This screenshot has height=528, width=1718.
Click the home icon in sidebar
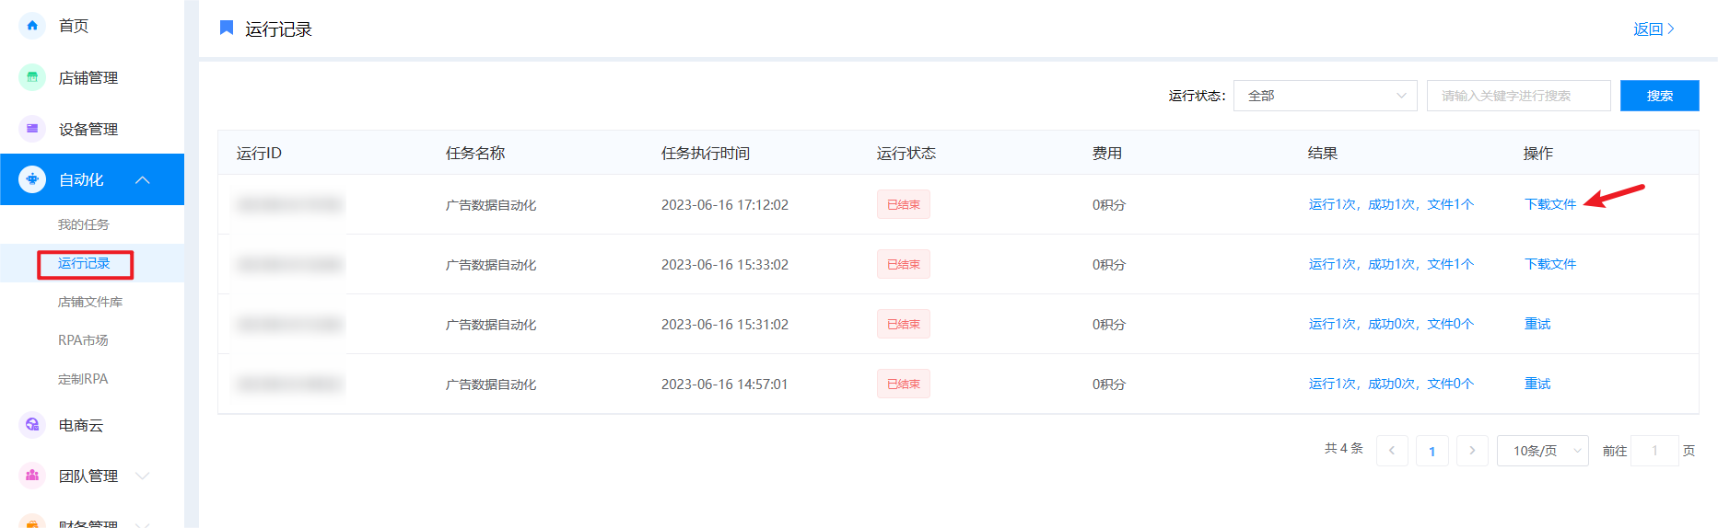[x=32, y=26]
